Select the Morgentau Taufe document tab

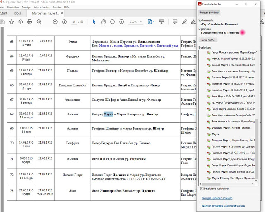46,13
